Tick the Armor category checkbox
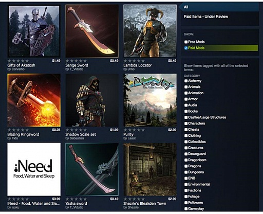 point(186,99)
